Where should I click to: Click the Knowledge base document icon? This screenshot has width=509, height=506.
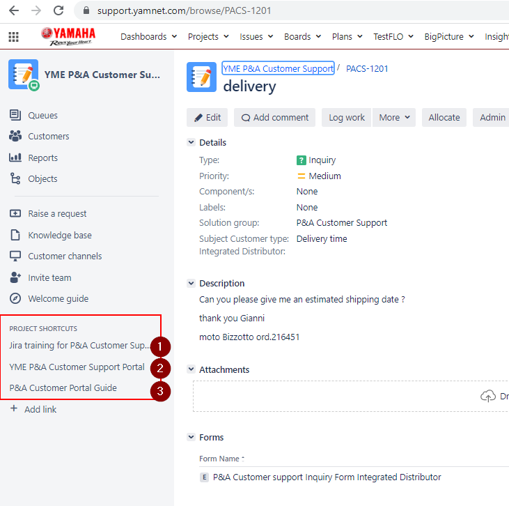[x=15, y=235]
